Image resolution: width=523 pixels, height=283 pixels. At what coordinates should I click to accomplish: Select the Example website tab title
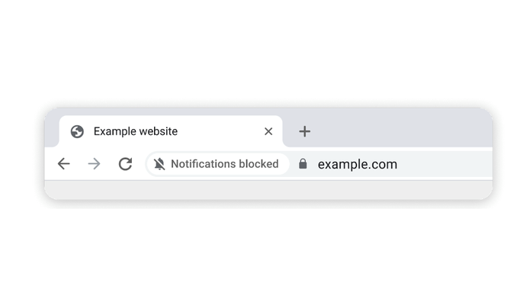136,131
